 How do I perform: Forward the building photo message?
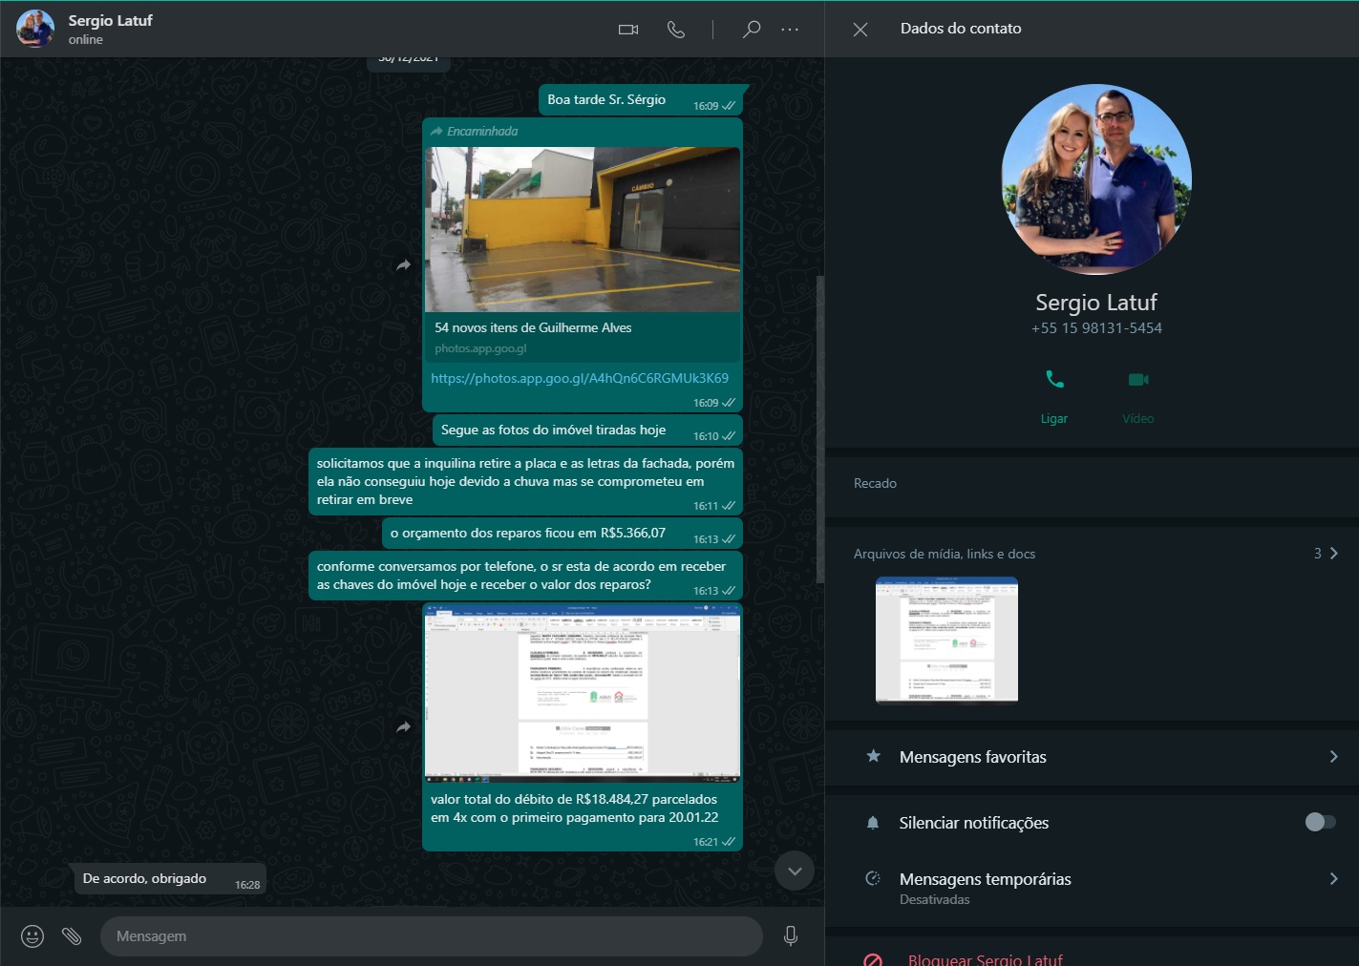pos(403,265)
